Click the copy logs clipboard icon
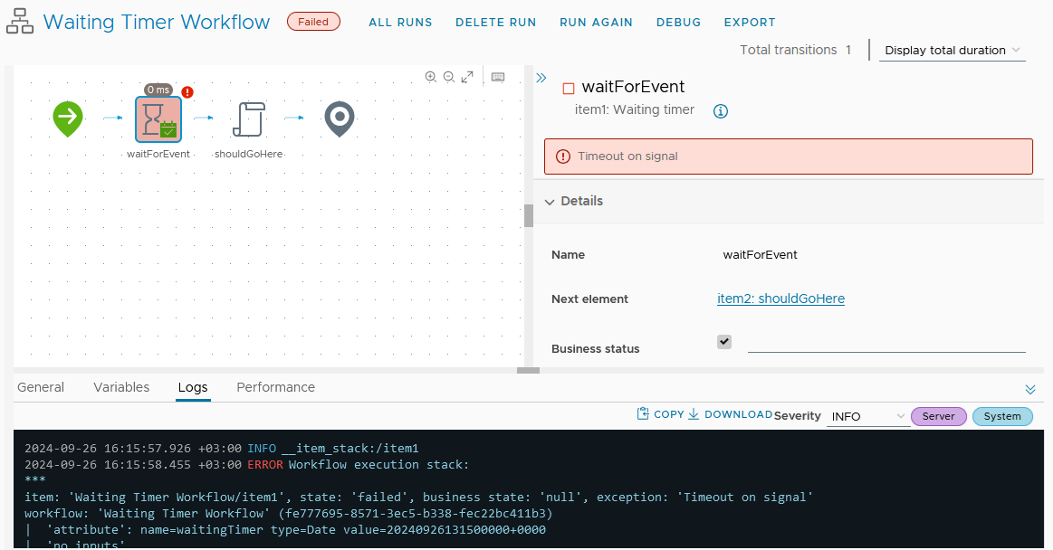The width and height of the screenshot is (1053, 550). click(643, 413)
